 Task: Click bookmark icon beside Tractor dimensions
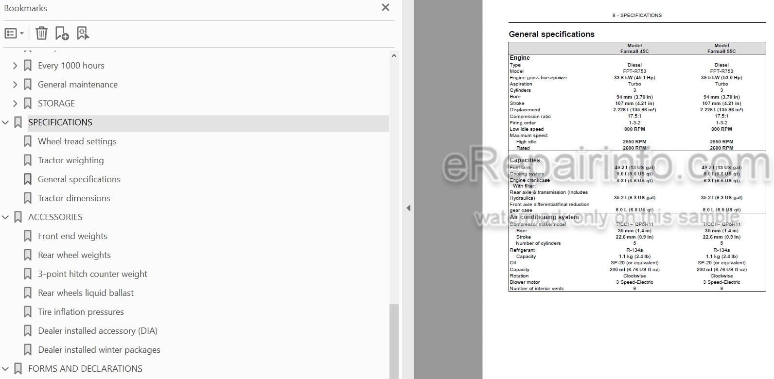[28, 198]
